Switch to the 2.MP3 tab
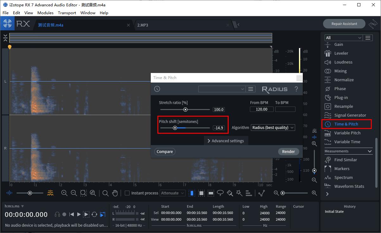 (143, 25)
